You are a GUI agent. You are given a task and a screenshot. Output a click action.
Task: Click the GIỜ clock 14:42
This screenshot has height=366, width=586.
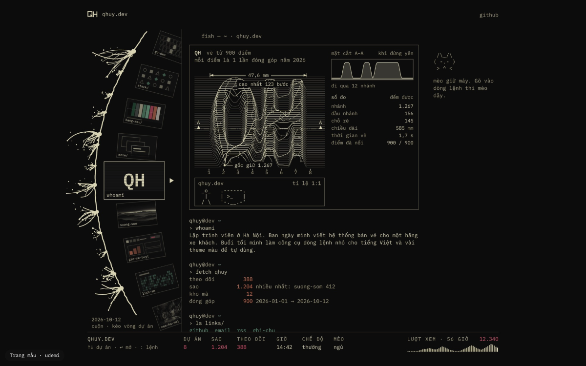284,347
